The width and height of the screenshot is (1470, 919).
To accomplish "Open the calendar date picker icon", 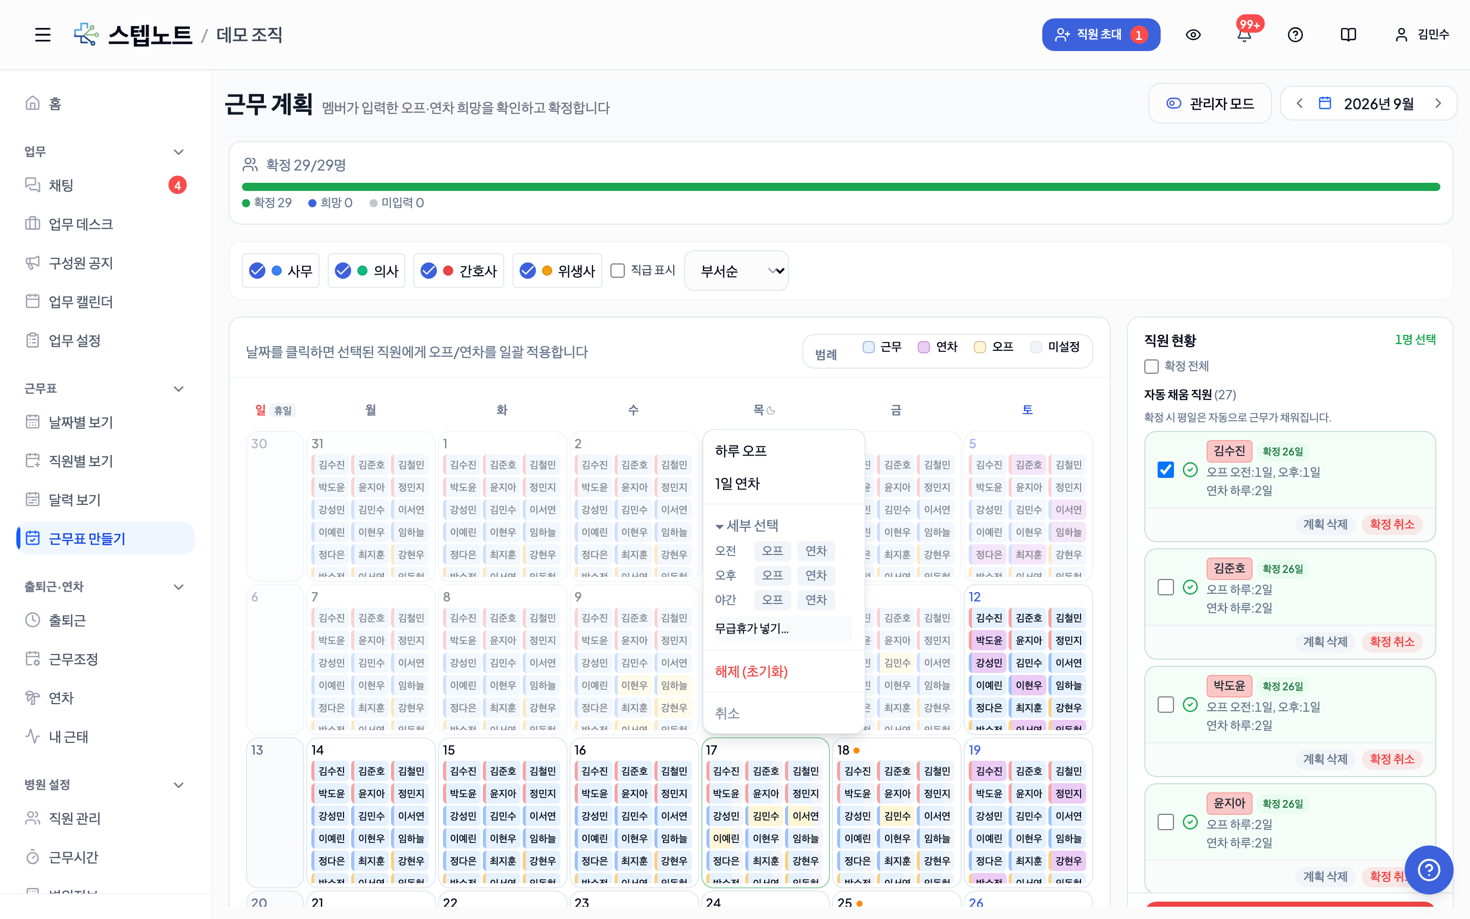I will coord(1325,103).
